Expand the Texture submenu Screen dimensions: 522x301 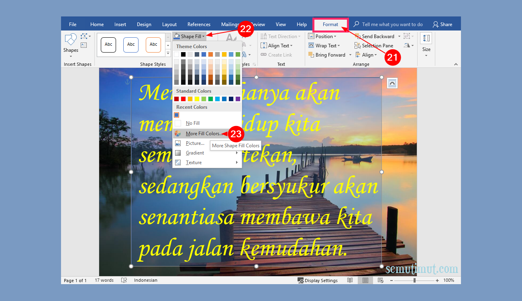[x=207, y=163]
